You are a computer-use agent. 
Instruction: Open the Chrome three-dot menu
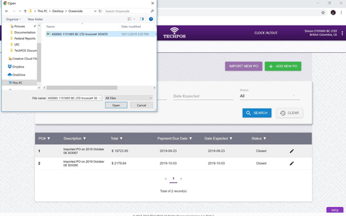tap(341, 13)
